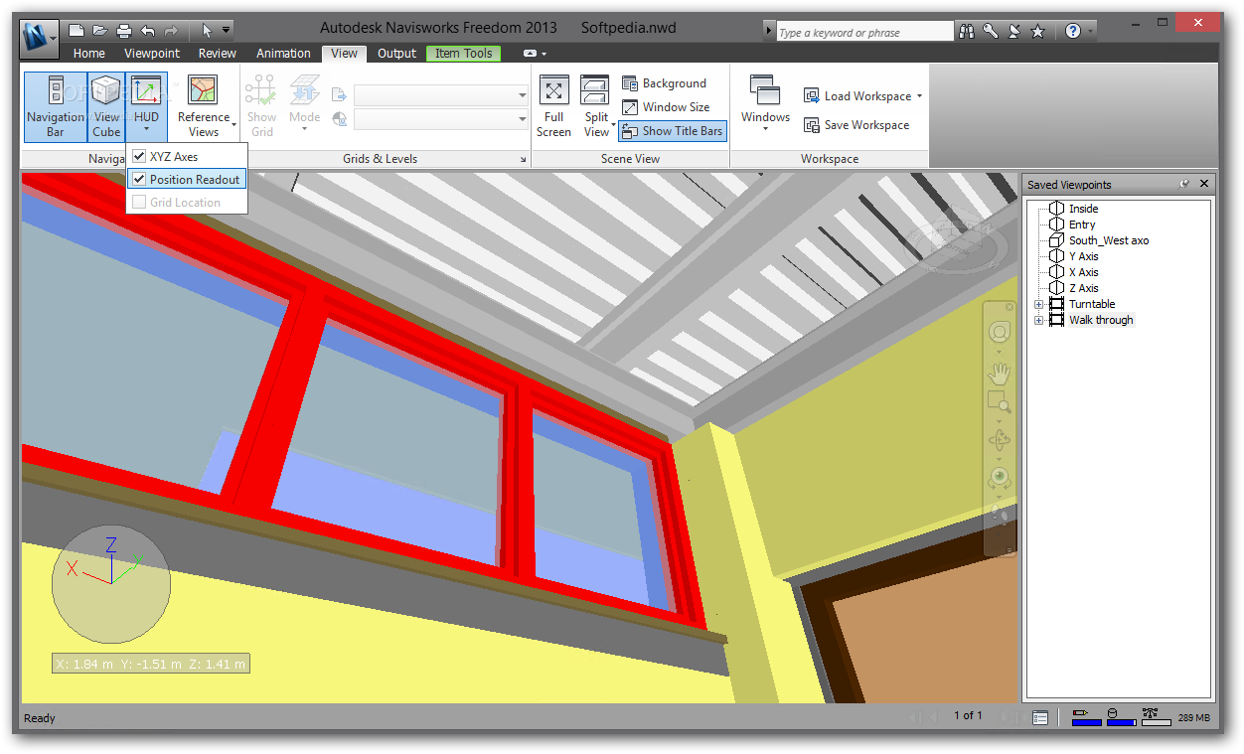Open the Reference Views tool
The width and height of the screenshot is (1244, 754).
tap(204, 107)
